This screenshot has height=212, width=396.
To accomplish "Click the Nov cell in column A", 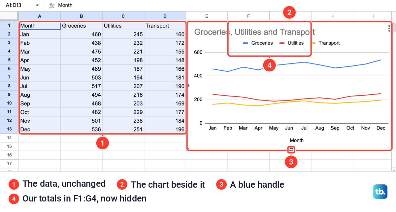I will tap(40, 121).
